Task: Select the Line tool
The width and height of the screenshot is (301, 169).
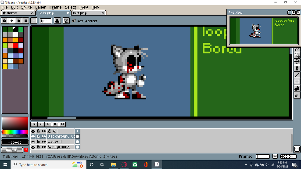Action: click(297, 75)
